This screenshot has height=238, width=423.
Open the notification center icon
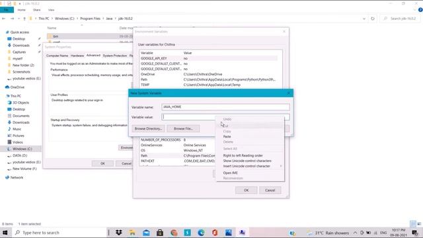click(x=415, y=233)
